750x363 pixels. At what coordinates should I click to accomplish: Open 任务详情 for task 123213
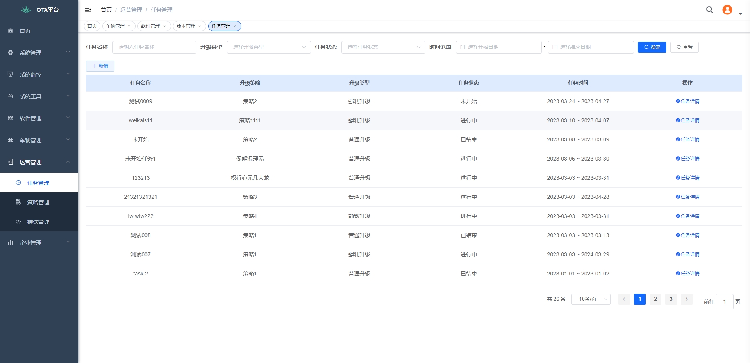687,178
